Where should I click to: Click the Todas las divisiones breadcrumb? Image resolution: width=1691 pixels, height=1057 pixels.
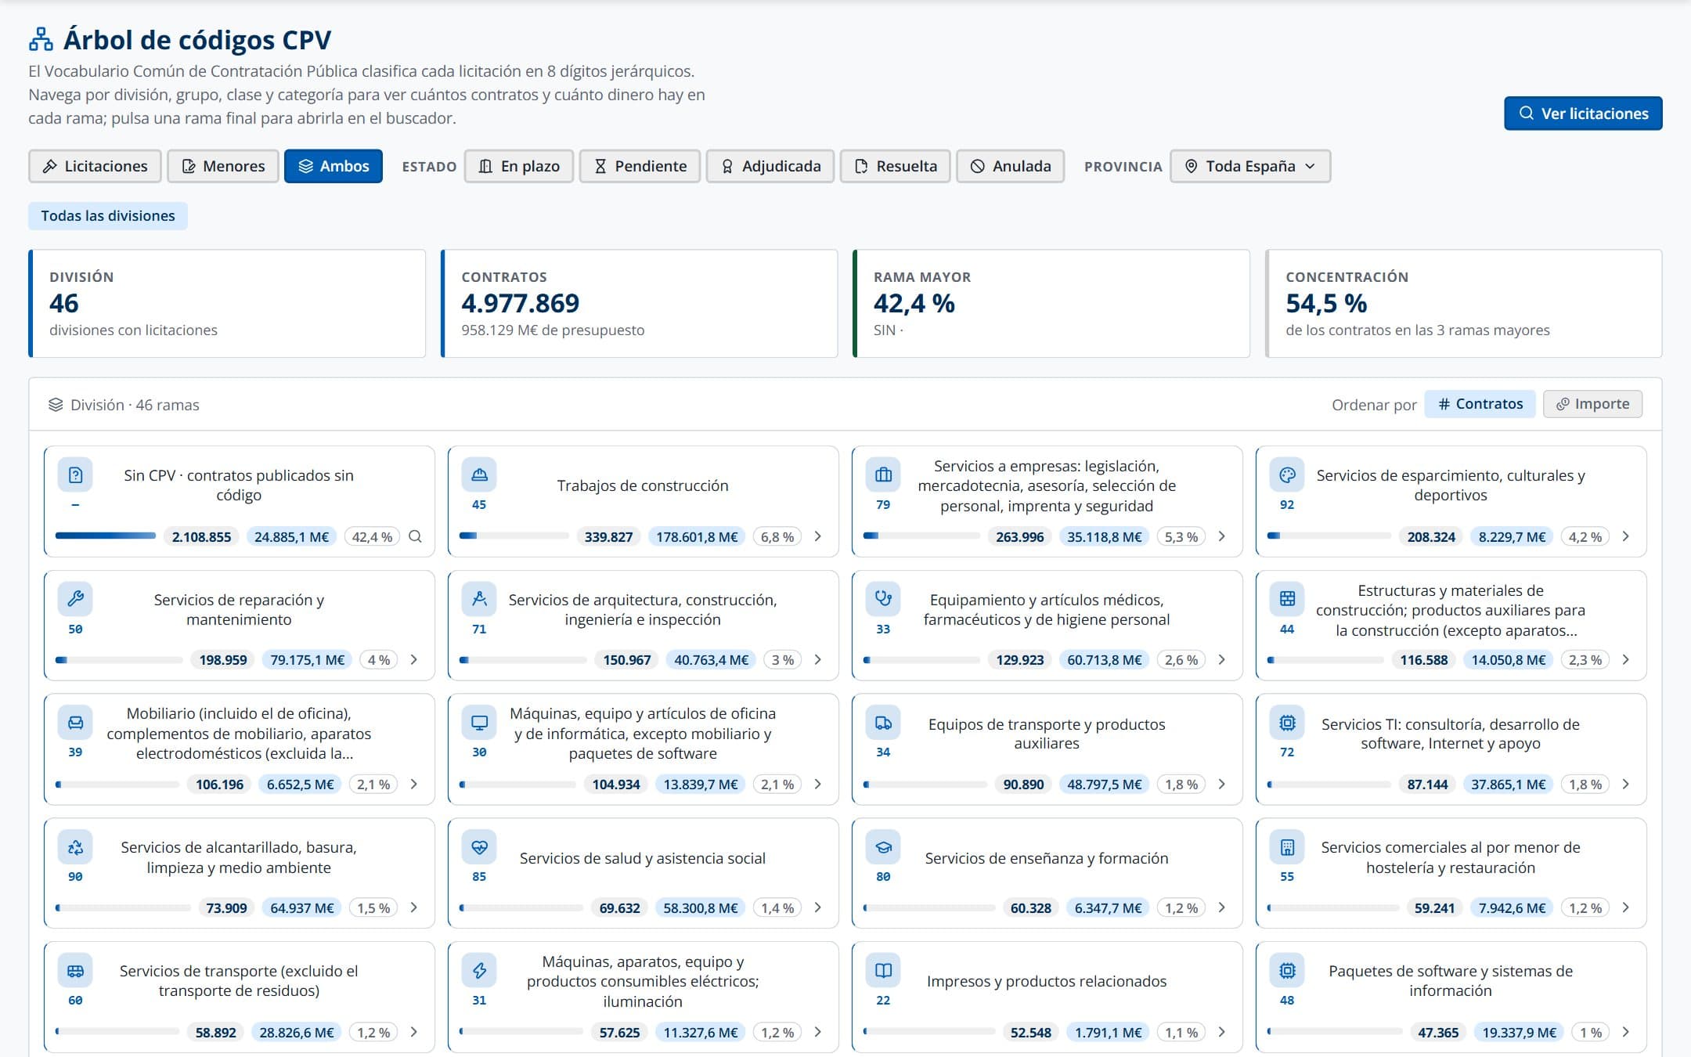click(x=108, y=216)
